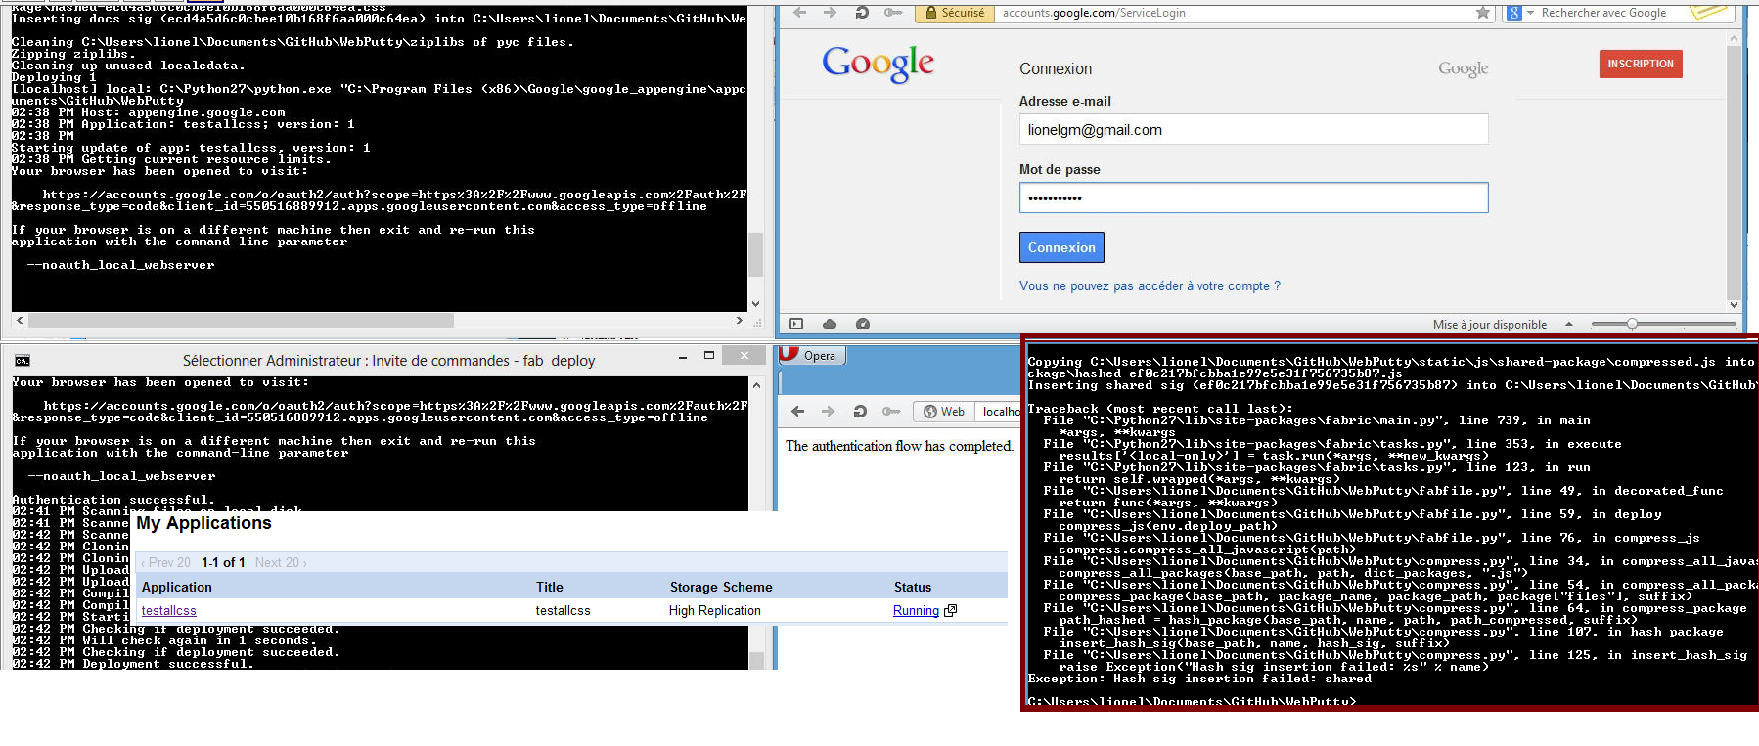Expand the arrow next to Mise à jour disponible
The image size is (1759, 746).
tap(1569, 324)
